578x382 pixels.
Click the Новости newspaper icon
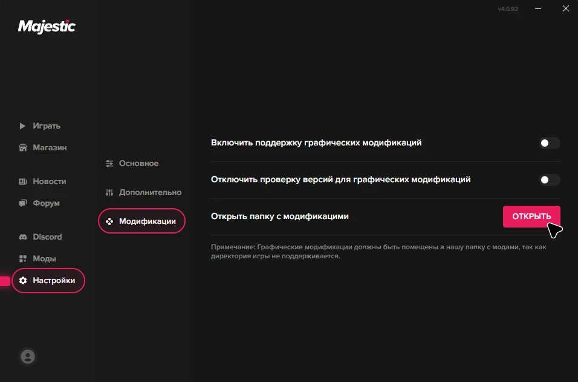(23, 182)
